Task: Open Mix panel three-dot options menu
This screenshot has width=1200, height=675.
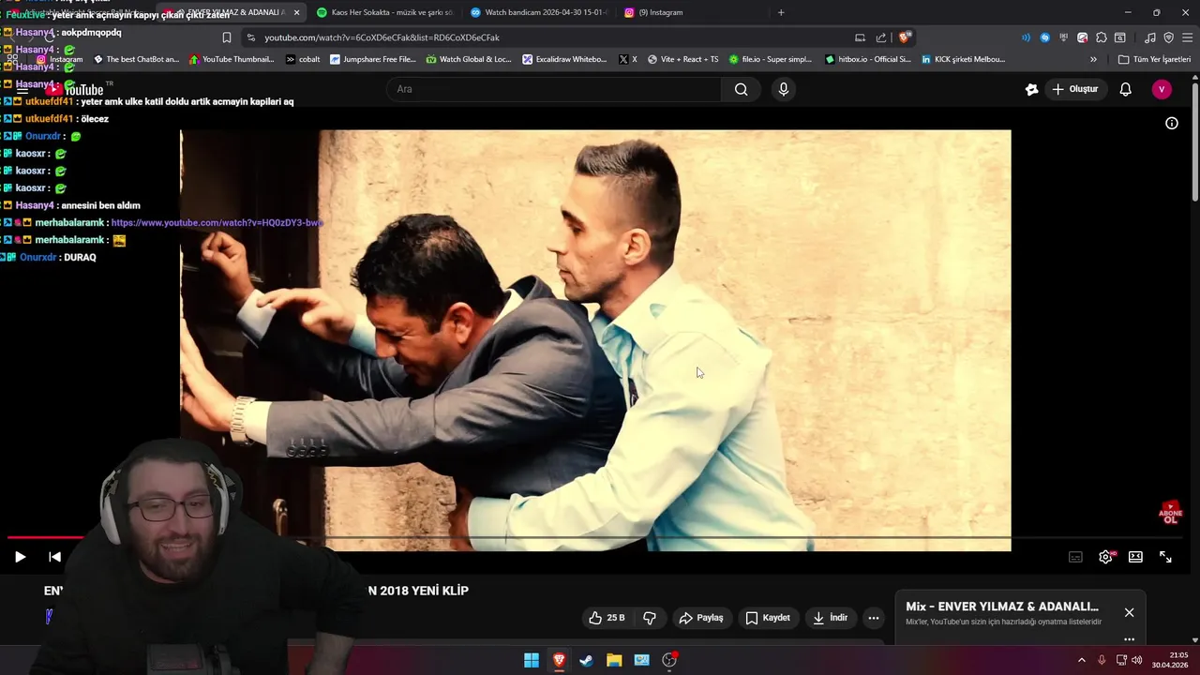Action: (x=1129, y=639)
